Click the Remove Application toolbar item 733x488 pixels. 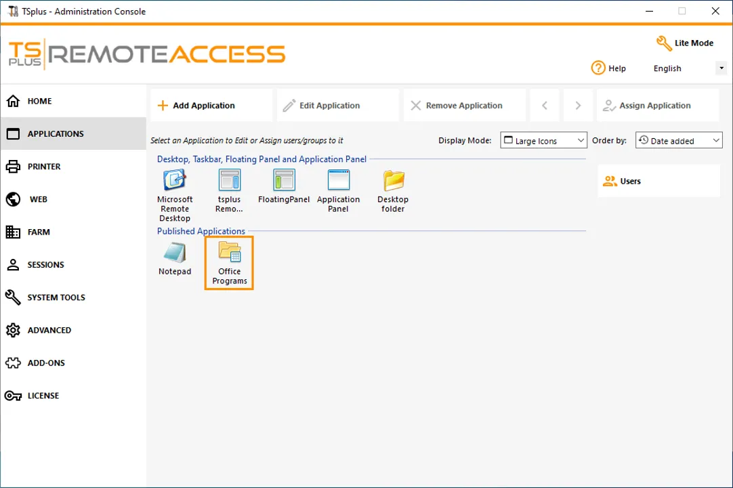pos(455,105)
